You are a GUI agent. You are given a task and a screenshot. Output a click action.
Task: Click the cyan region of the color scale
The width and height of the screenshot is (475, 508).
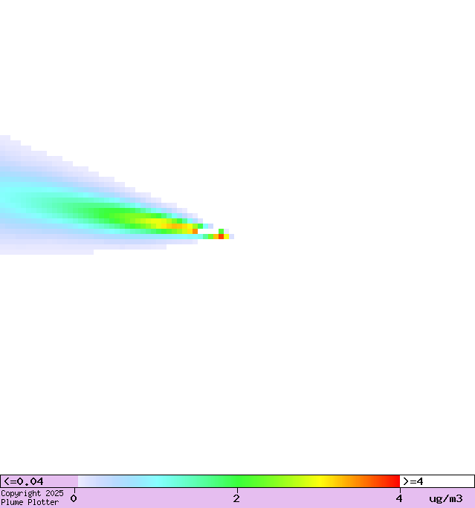coord(159,481)
